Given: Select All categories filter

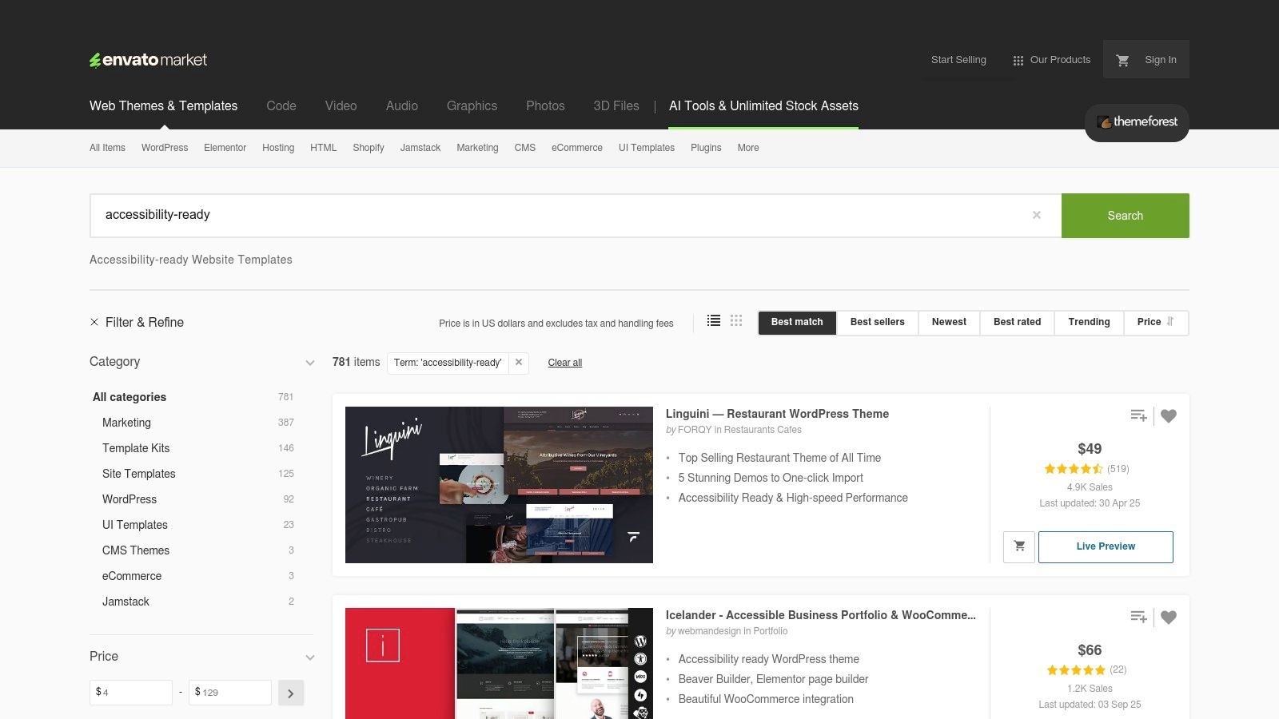Looking at the screenshot, I should pyautogui.click(x=129, y=397).
